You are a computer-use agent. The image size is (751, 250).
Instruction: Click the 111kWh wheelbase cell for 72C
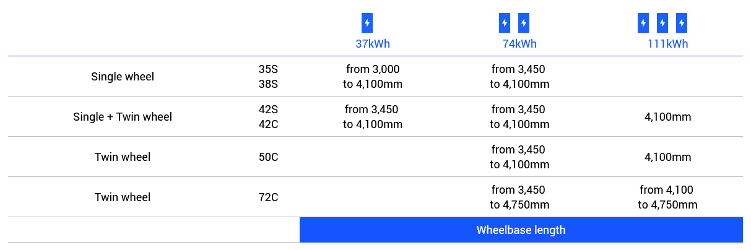[668, 197]
